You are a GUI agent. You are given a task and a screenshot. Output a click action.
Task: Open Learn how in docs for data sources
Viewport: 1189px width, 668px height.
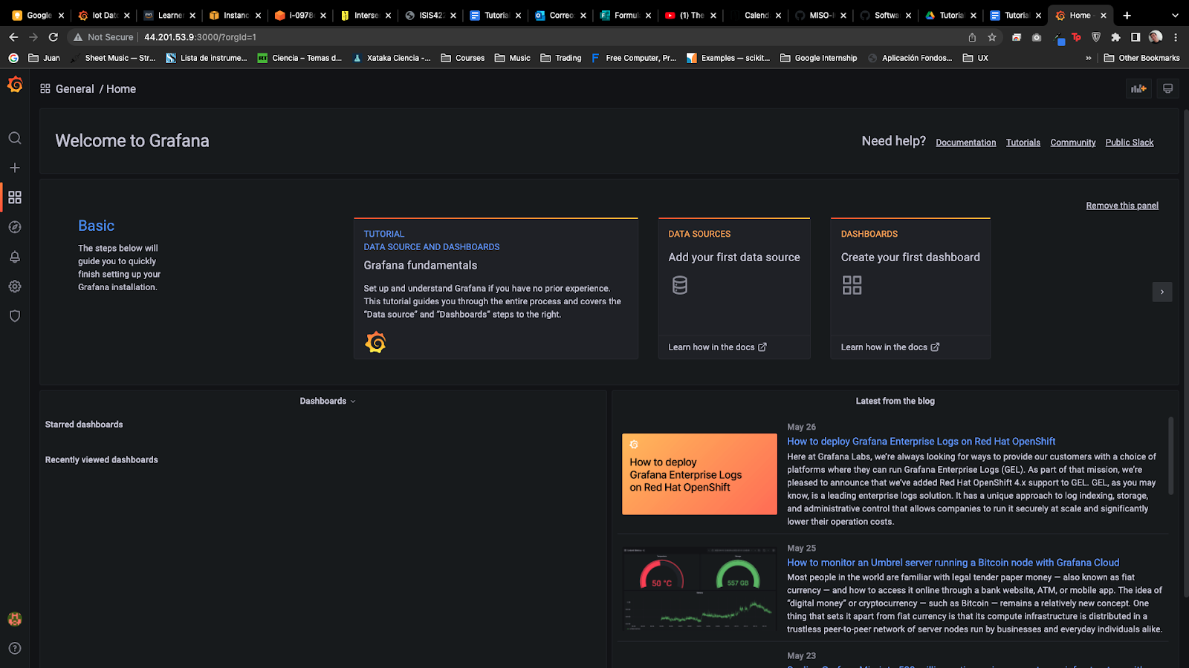pos(717,347)
